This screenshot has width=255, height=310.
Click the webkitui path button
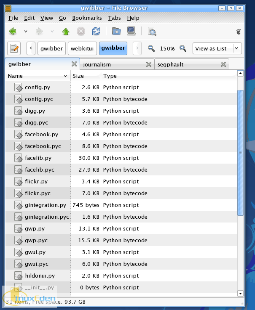tap(82, 48)
